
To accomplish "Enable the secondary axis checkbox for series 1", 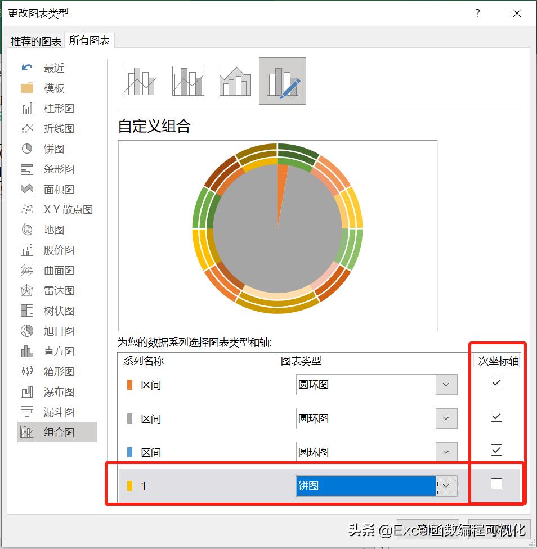I will tap(496, 484).
